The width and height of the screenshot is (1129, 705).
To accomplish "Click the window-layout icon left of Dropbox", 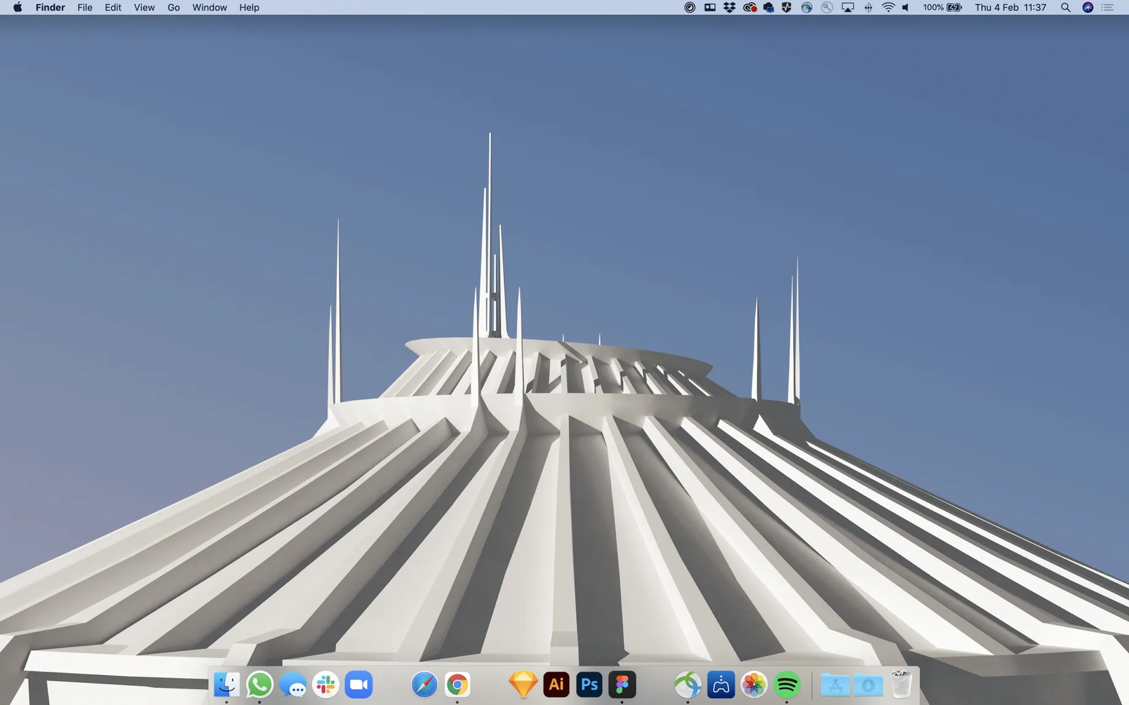I will pyautogui.click(x=710, y=7).
